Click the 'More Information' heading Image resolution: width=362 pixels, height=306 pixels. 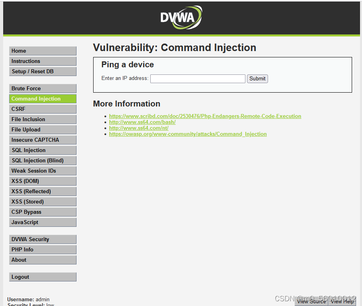tap(126, 104)
